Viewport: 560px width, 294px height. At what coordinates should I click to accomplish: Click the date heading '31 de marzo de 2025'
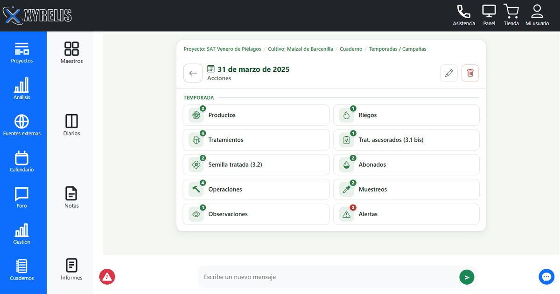click(x=253, y=69)
